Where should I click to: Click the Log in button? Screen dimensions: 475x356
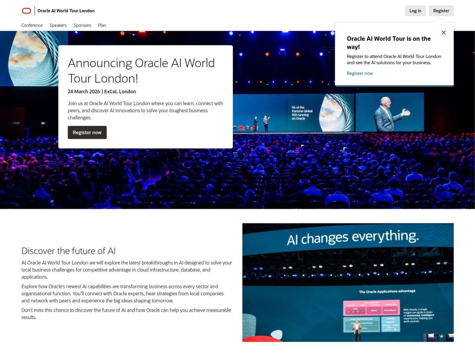click(415, 10)
